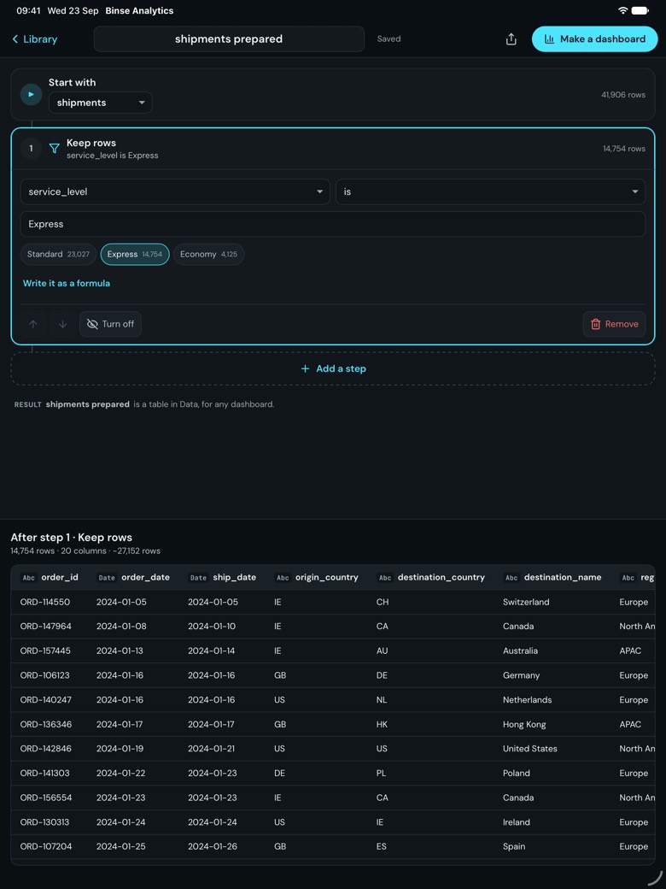
Task: Click the Saved status label
Action: pos(389,39)
